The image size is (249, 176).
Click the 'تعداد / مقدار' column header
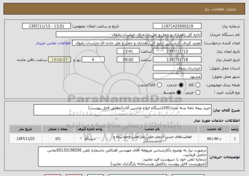click(x=58, y=129)
